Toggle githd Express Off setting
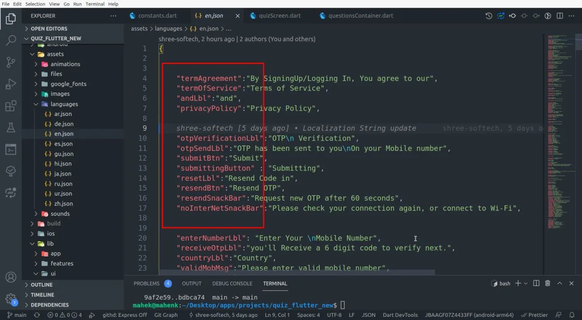The image size is (582, 320). [x=124, y=315]
